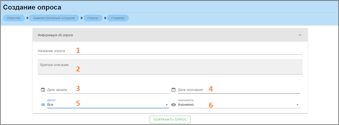Open the Анонимность dropdown showing Анонимно
The image size is (339, 125).
(x=239, y=104)
